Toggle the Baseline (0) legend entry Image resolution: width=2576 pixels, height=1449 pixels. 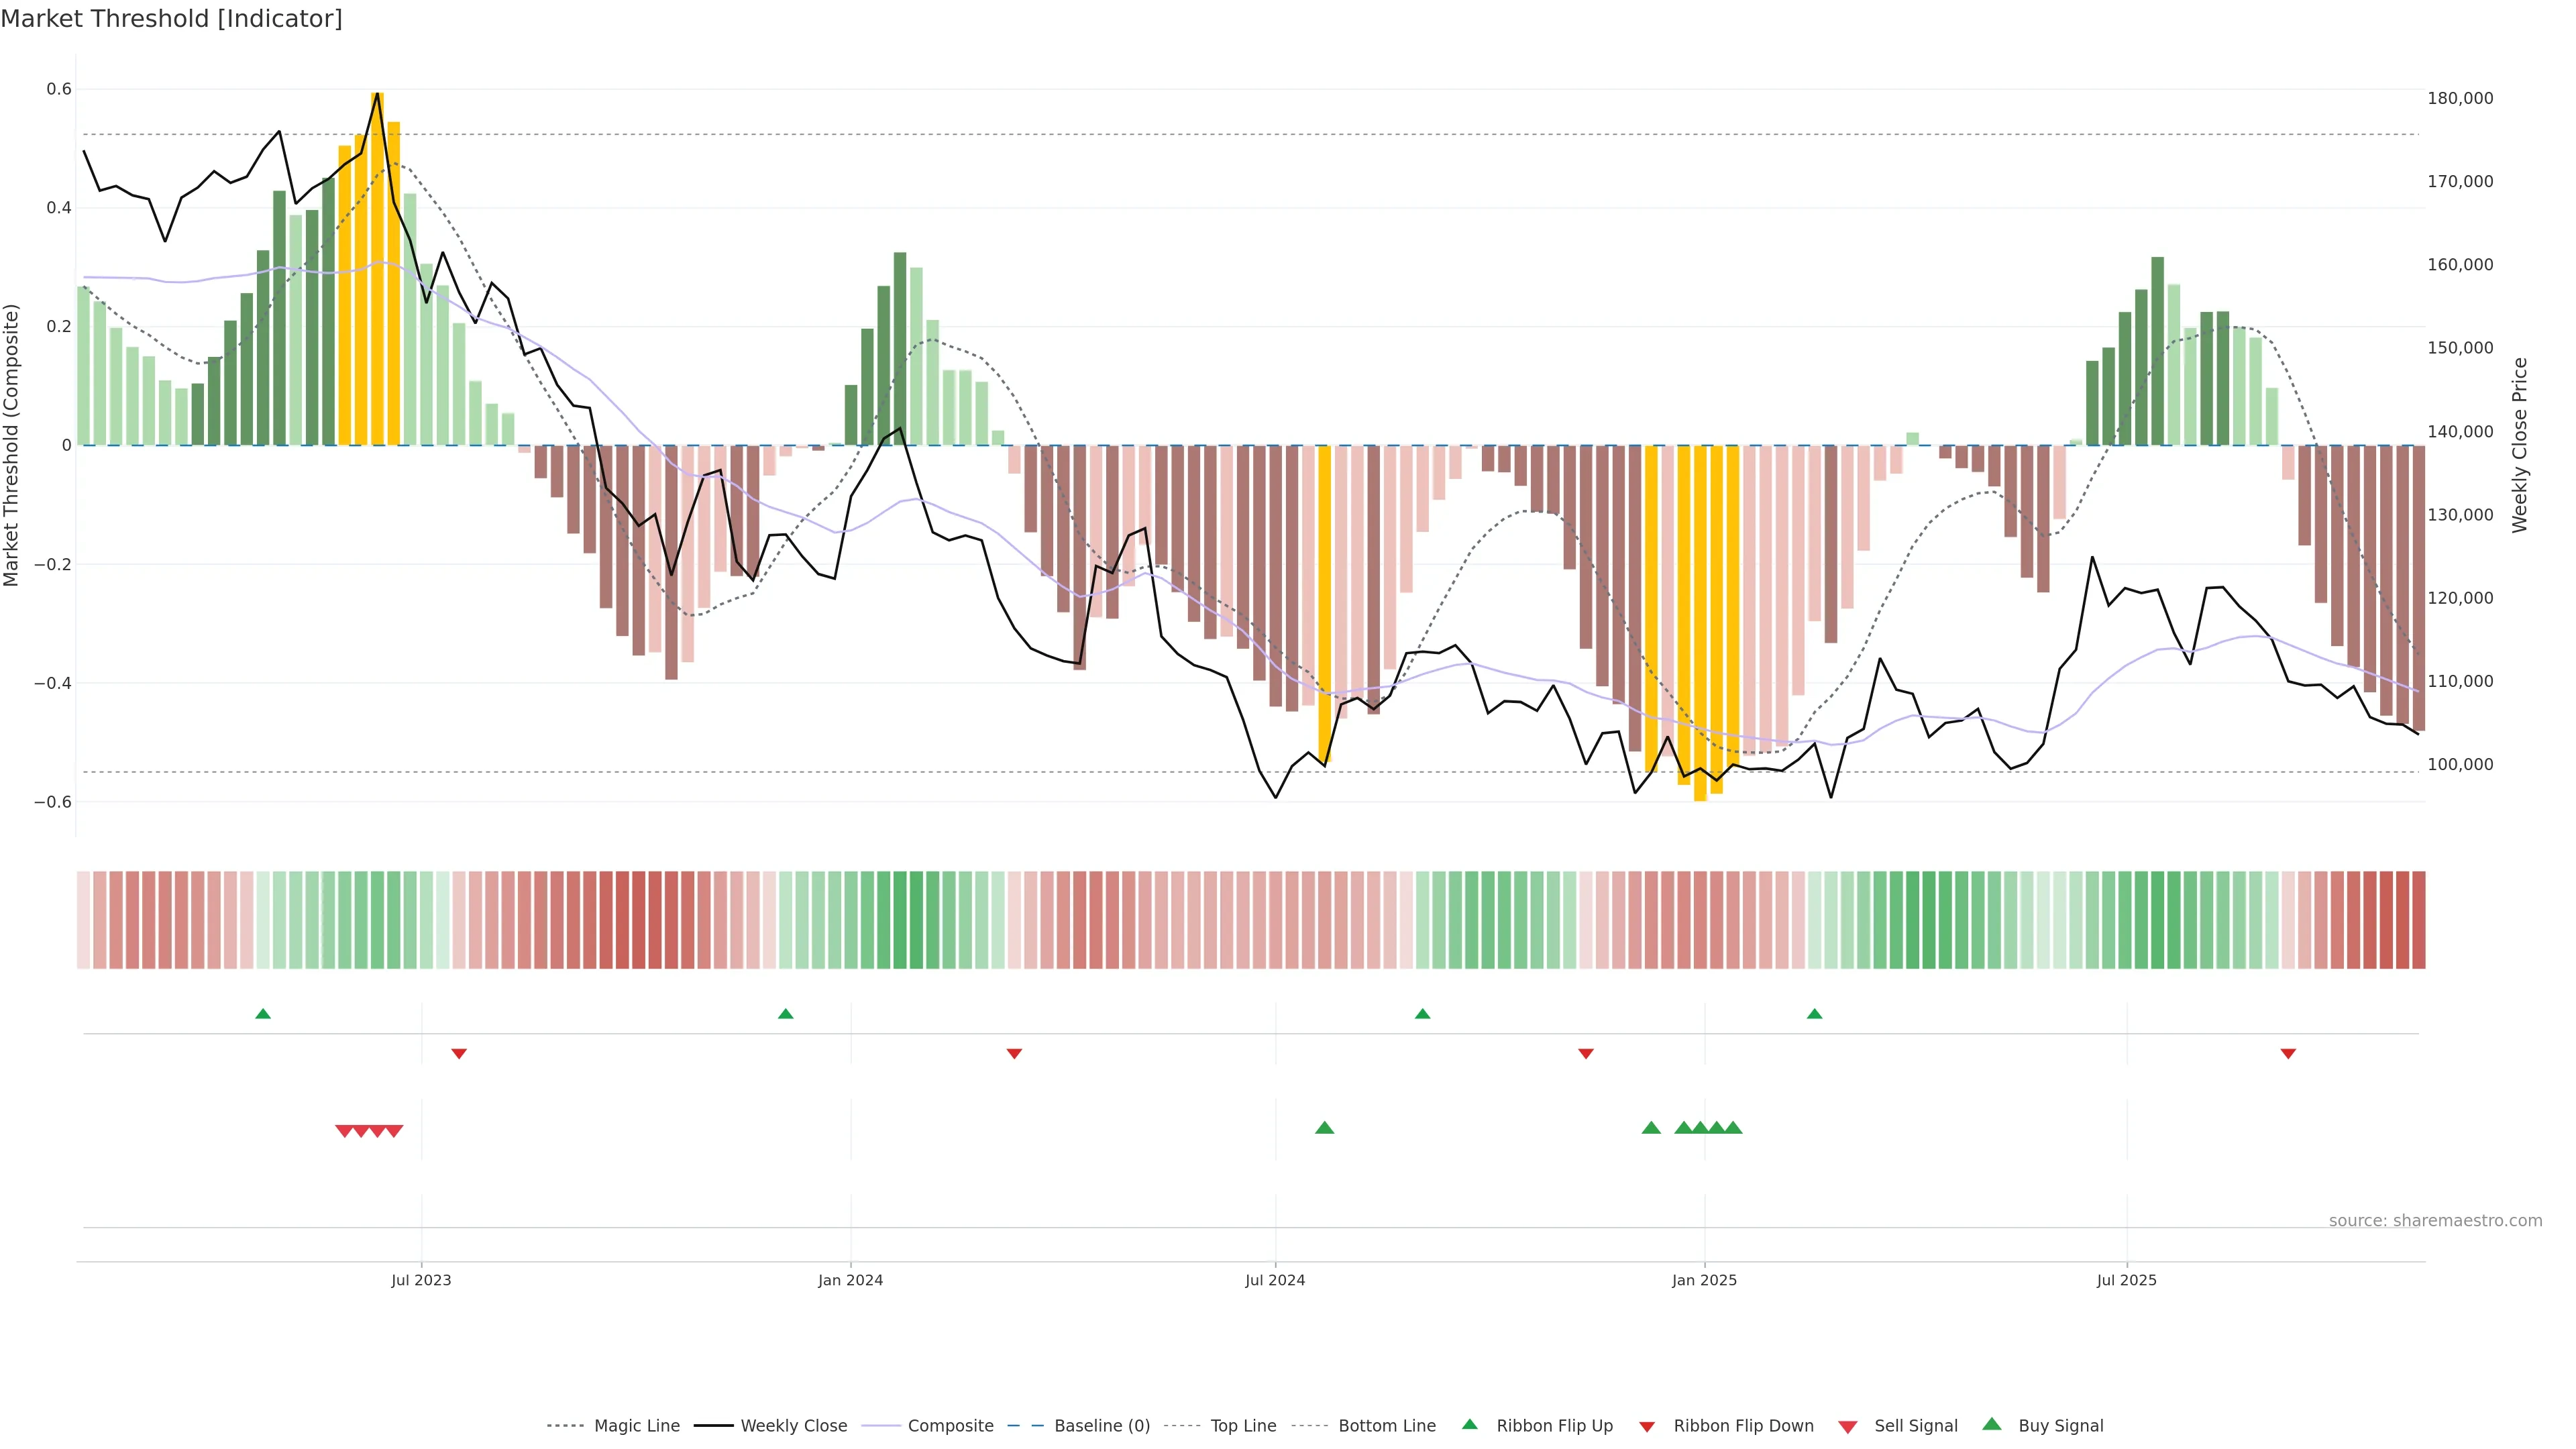pyautogui.click(x=1102, y=1426)
